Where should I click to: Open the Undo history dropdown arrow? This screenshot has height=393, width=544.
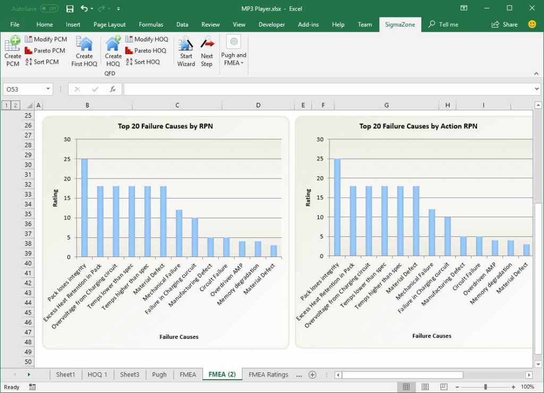click(92, 8)
